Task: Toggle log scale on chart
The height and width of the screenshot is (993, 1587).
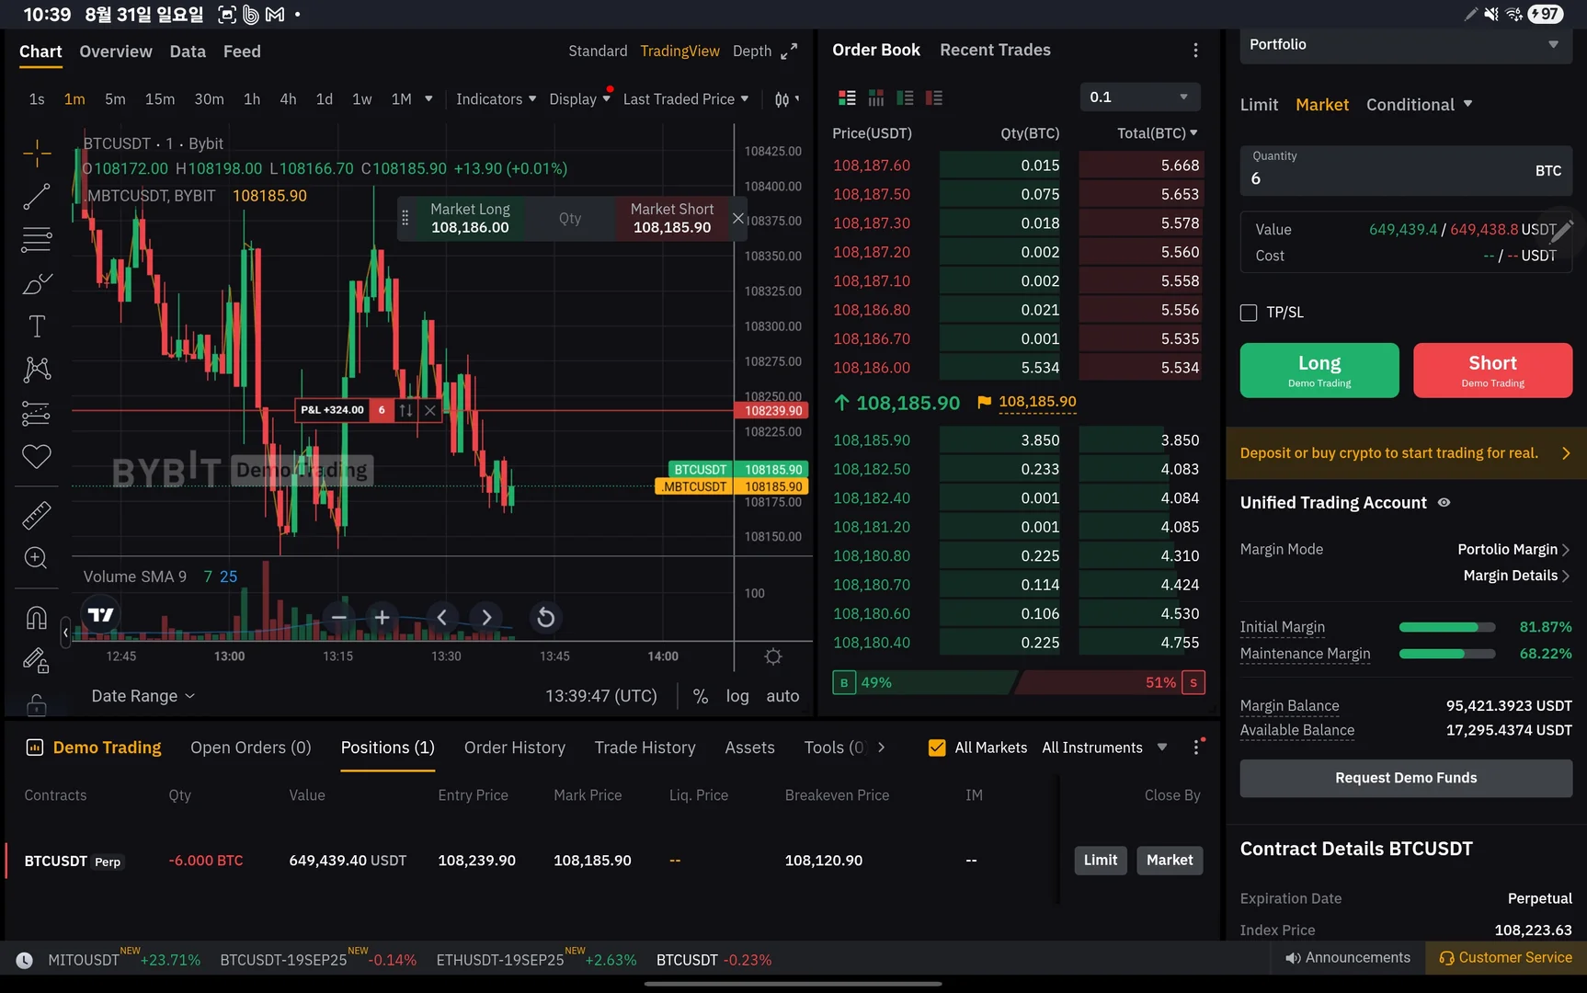Action: click(737, 696)
